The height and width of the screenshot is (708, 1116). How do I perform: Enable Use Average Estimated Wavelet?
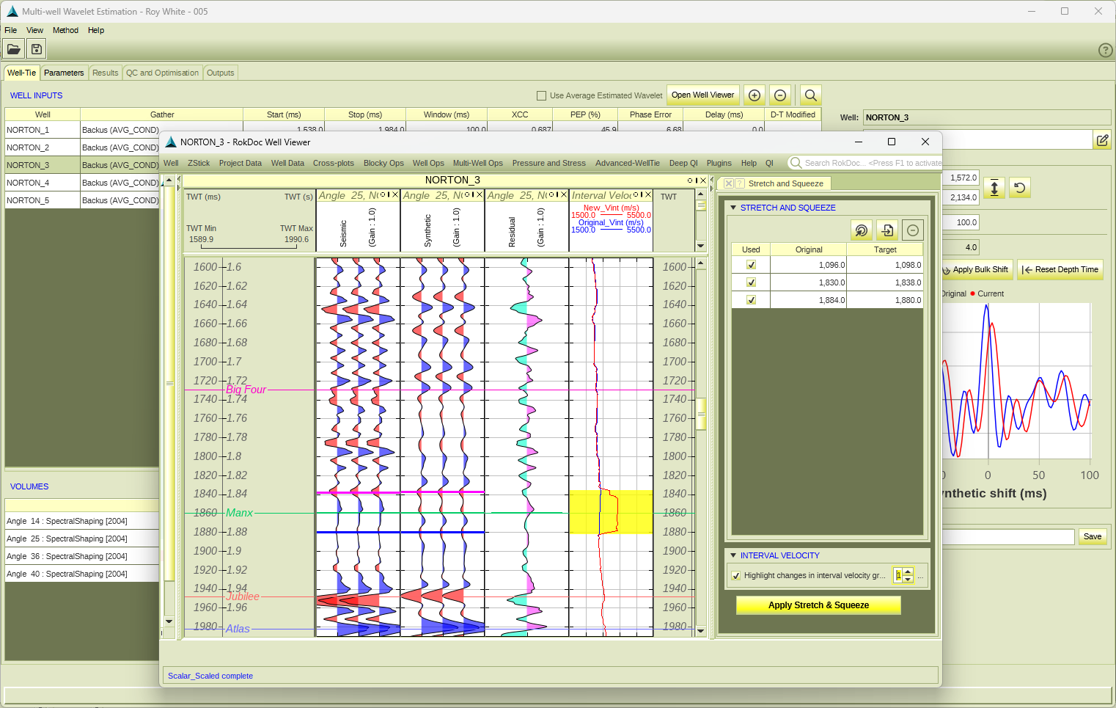coord(540,95)
